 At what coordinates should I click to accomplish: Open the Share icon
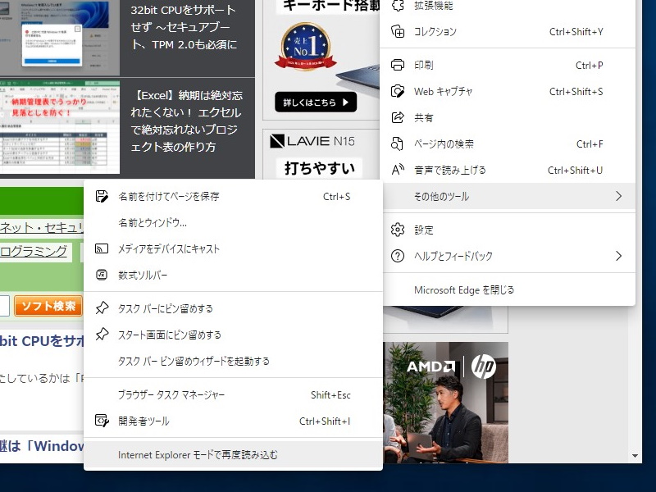click(x=397, y=117)
